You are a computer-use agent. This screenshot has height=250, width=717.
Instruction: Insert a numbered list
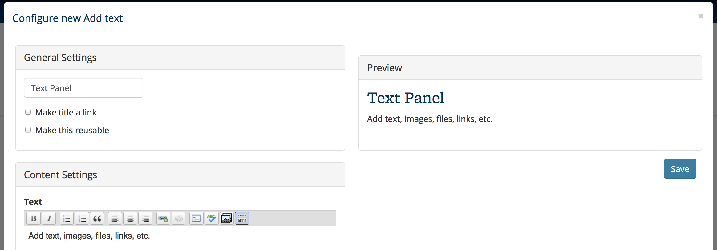(x=82, y=219)
